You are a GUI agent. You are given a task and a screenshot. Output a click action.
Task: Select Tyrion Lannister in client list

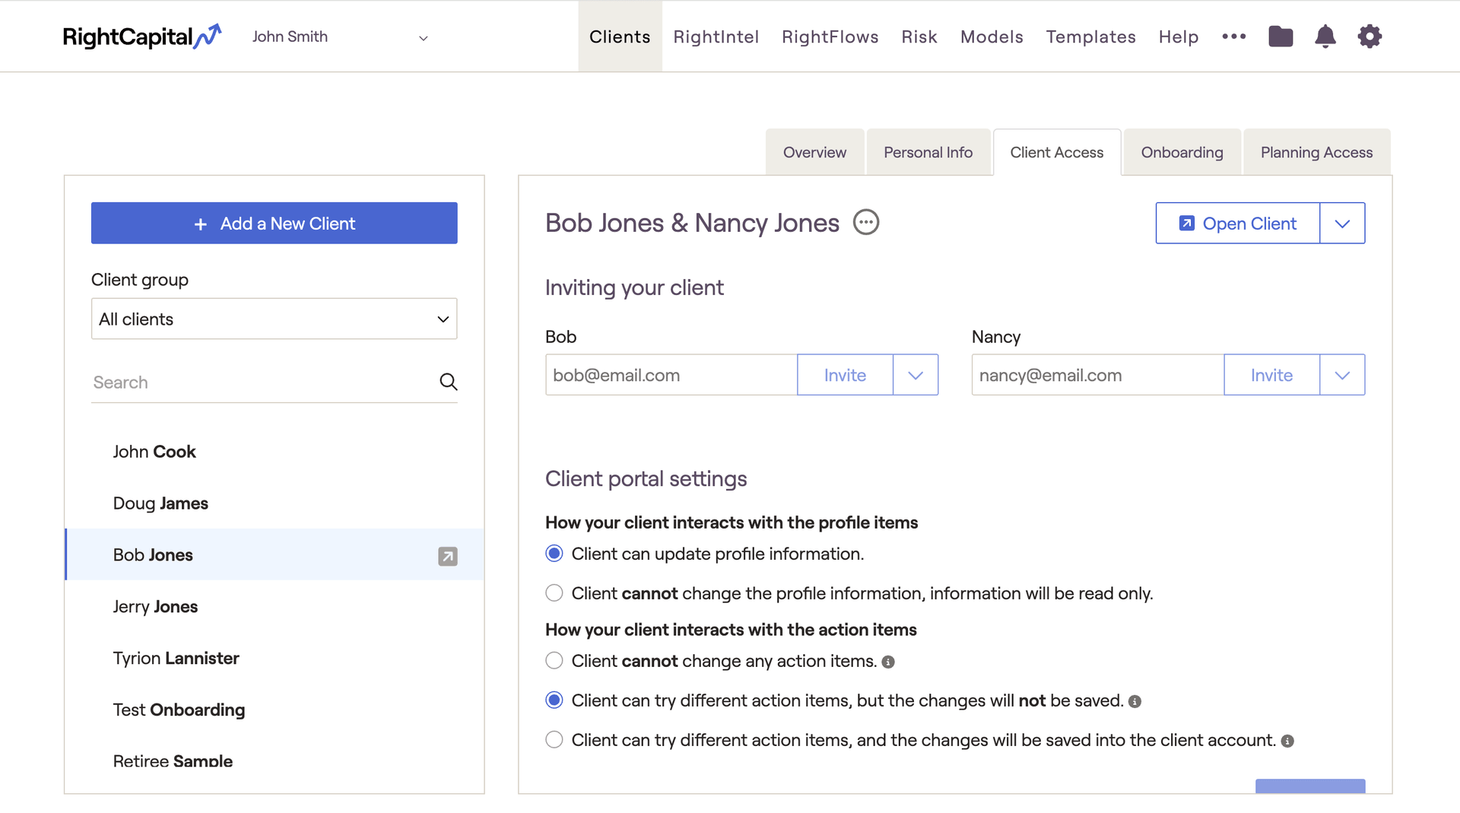tap(275, 659)
